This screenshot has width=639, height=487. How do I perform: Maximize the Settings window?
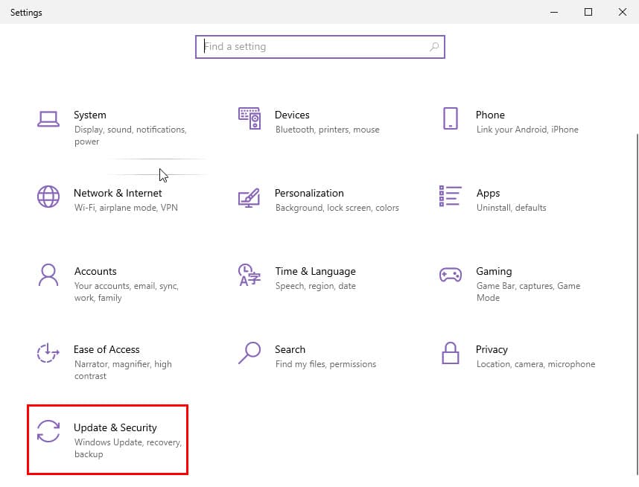[588, 12]
